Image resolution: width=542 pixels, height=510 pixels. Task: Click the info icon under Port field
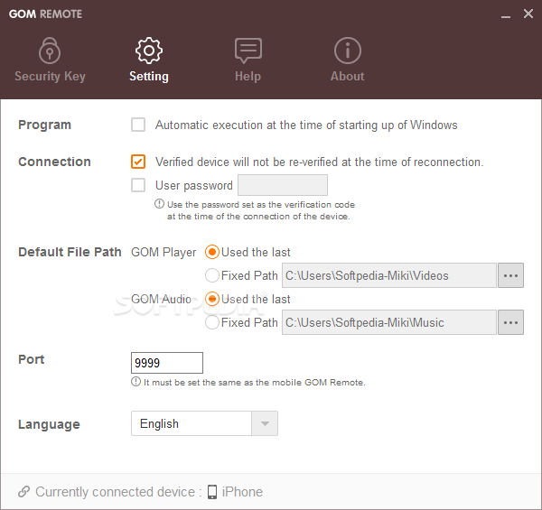tap(135, 382)
